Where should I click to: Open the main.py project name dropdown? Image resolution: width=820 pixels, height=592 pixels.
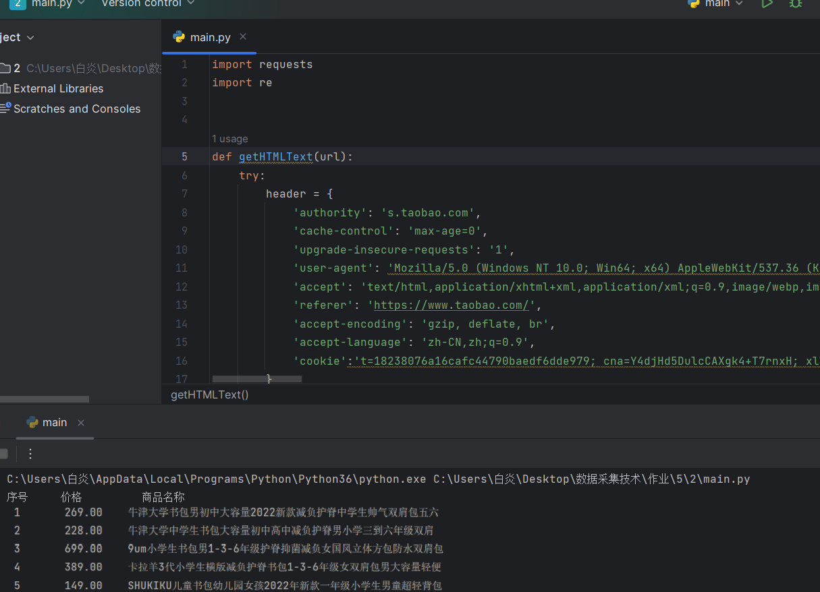point(58,3)
